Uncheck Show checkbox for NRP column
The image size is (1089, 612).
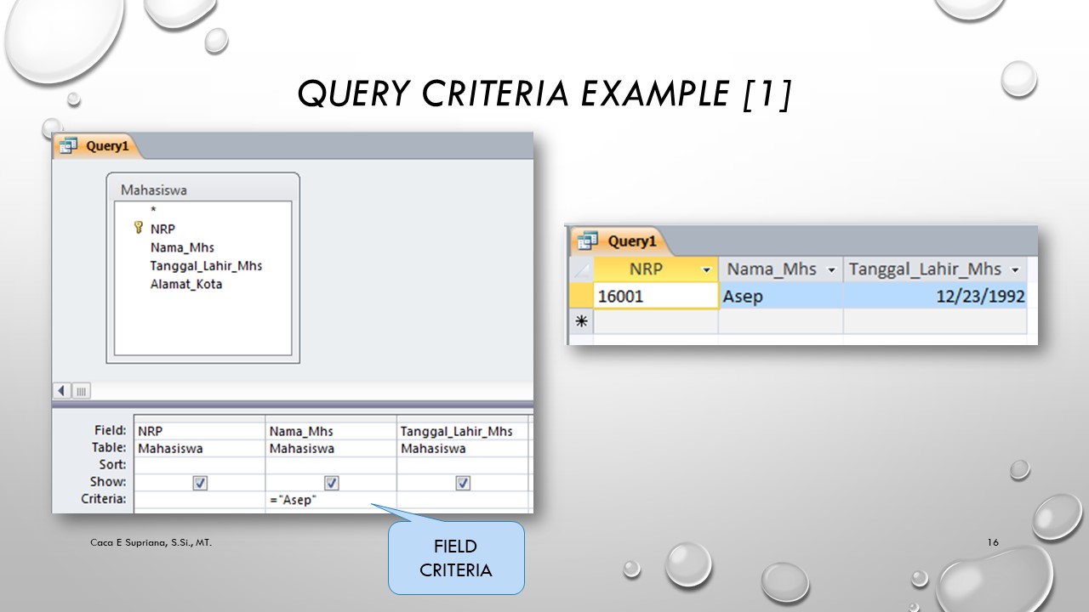(200, 483)
